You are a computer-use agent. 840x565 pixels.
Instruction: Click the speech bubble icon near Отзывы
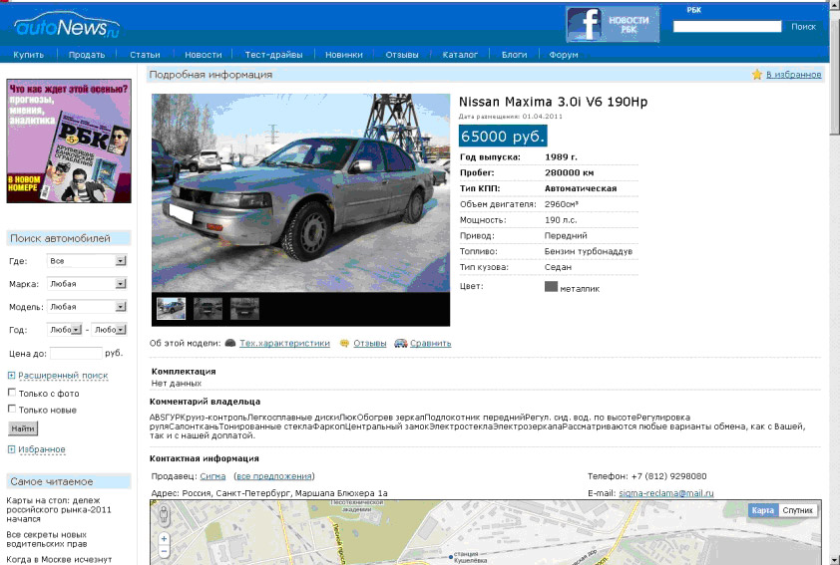point(344,344)
